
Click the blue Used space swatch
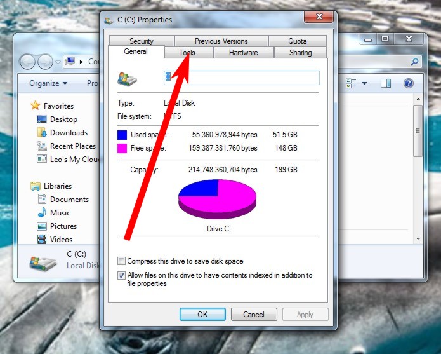pyautogui.click(x=122, y=135)
